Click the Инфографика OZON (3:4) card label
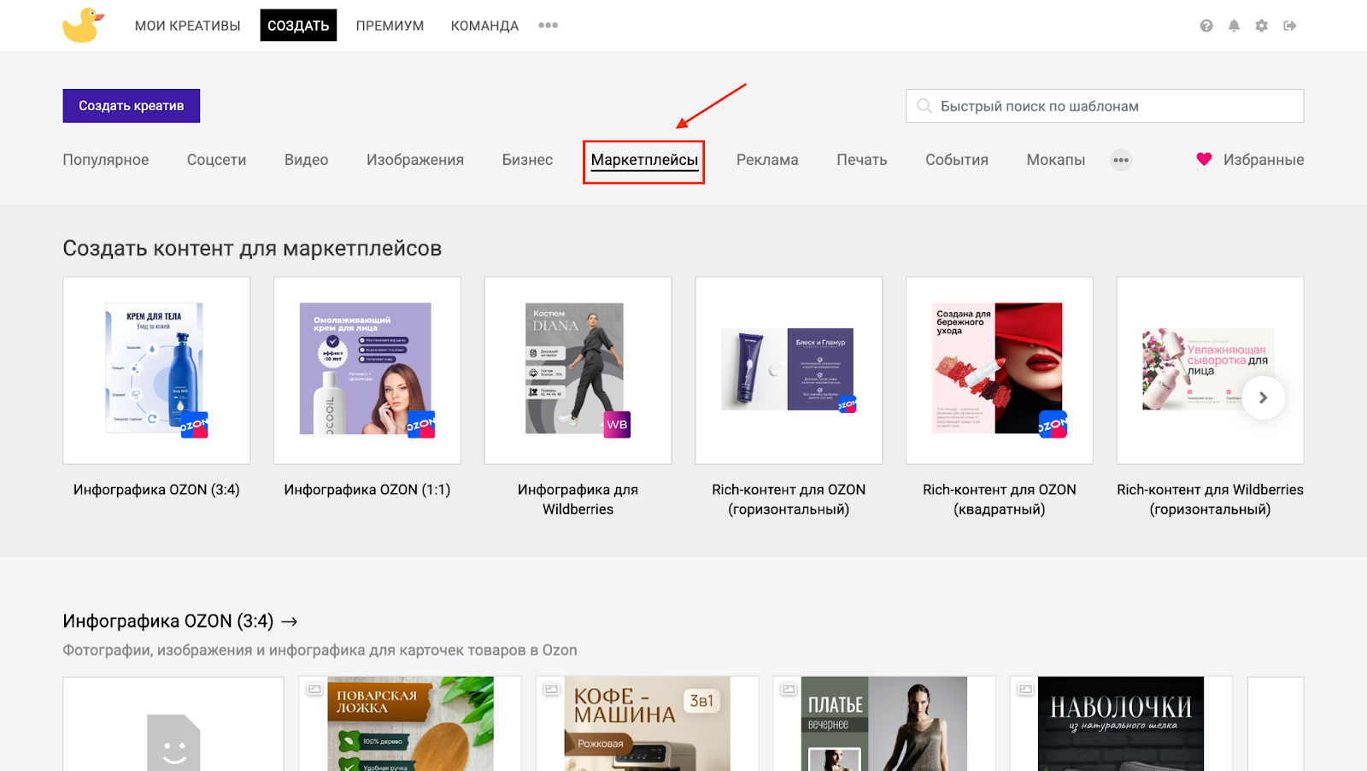 pos(156,490)
